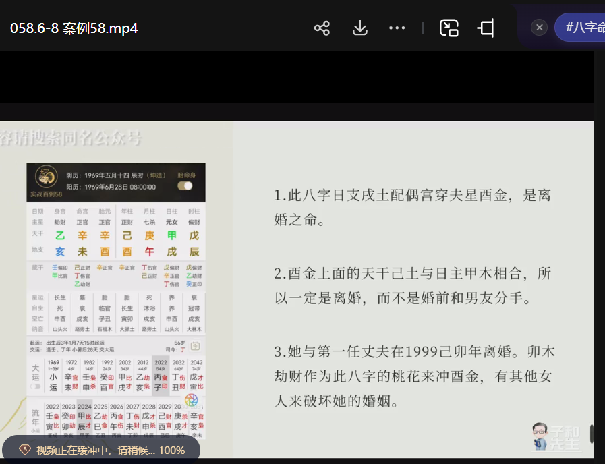Open the #八字命 hashtag tag

pos(583,28)
